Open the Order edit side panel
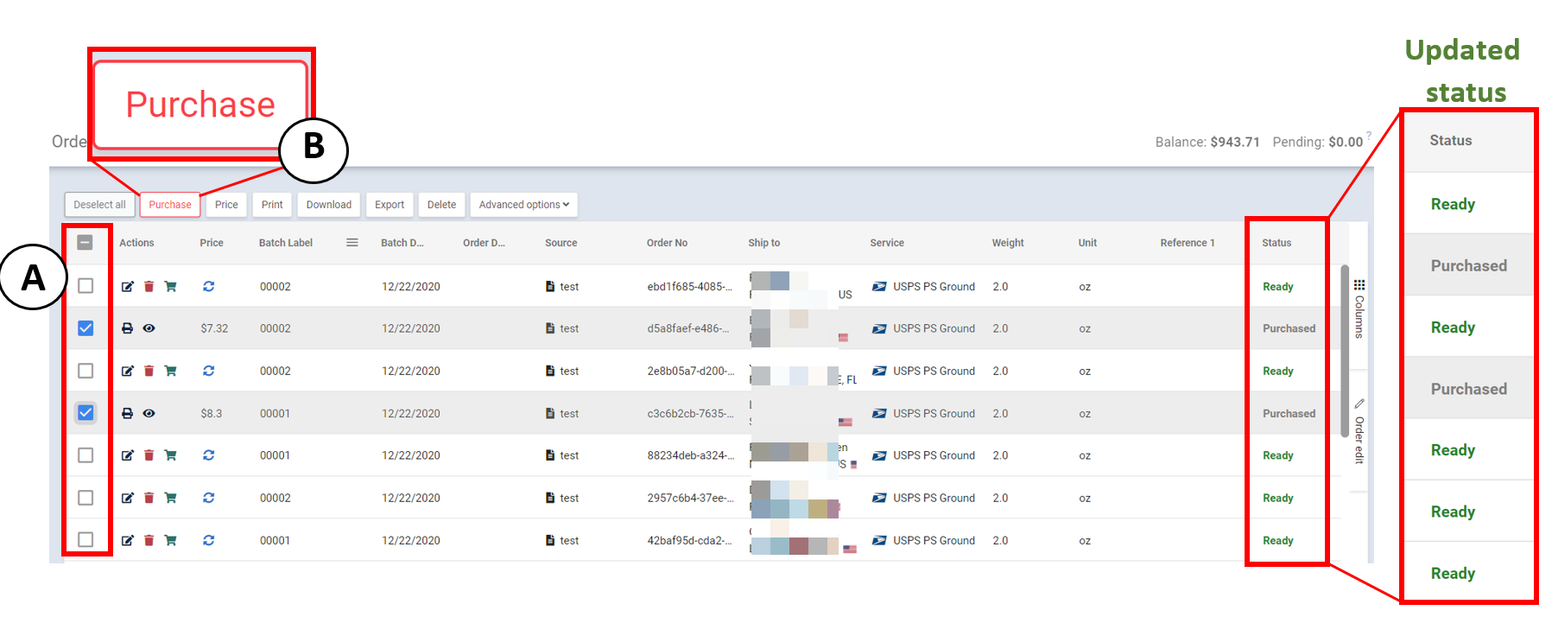The width and height of the screenshot is (1552, 617). (x=1359, y=430)
